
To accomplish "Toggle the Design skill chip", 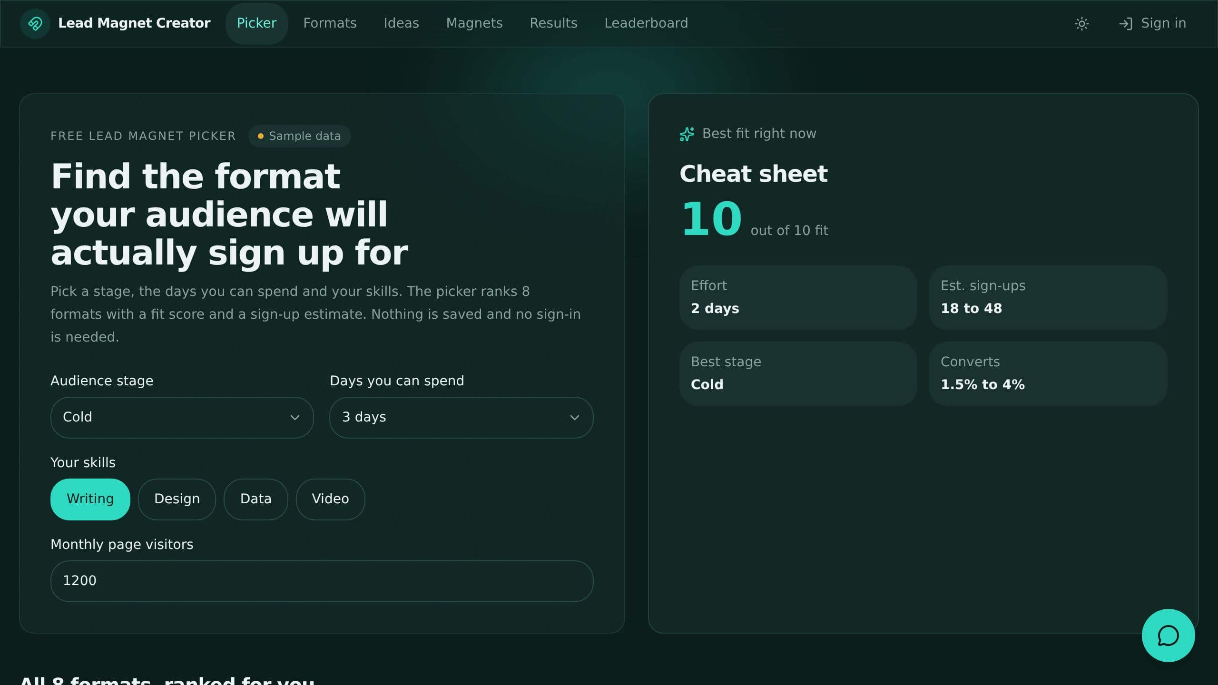I will (x=177, y=499).
